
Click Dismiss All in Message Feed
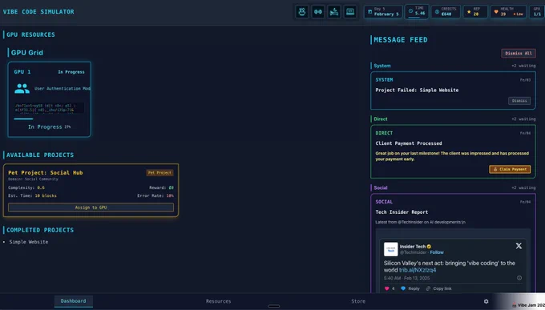519,53
